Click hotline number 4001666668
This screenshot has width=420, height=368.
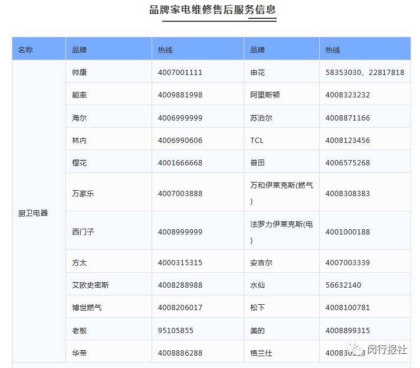tap(180, 163)
